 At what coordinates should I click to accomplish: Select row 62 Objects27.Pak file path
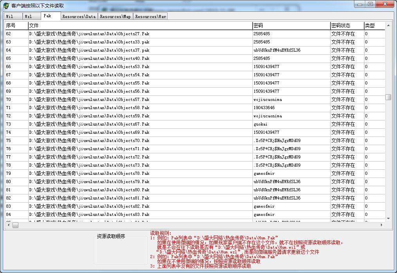click(x=89, y=34)
